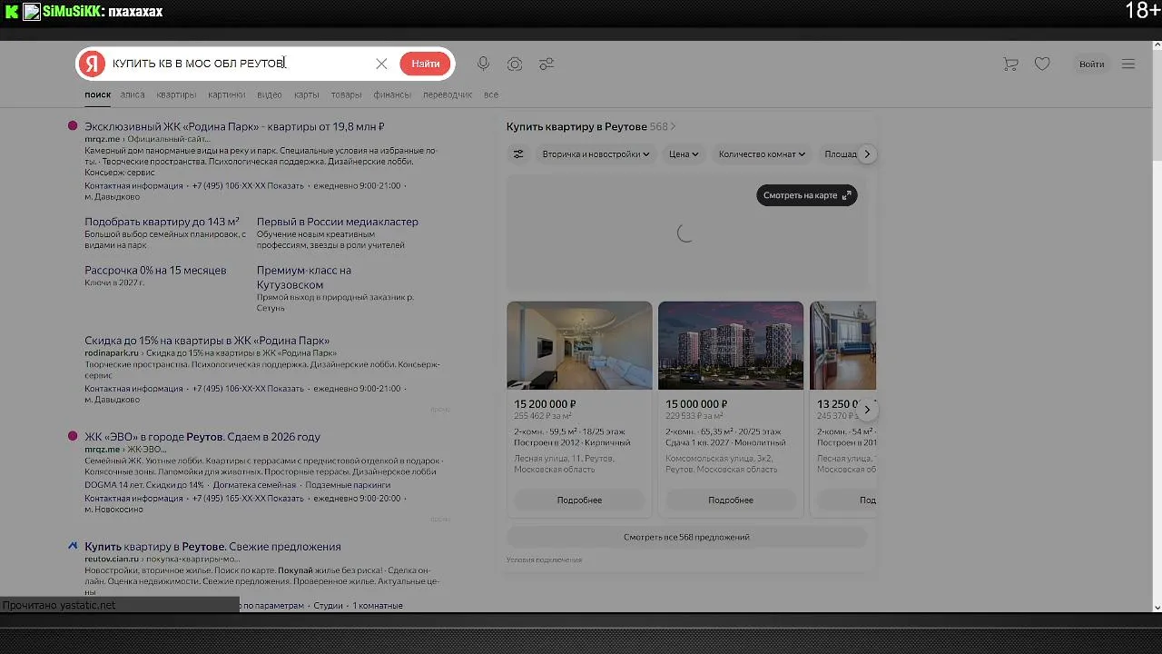
Task: Switch to the видео tab
Action: (270, 94)
